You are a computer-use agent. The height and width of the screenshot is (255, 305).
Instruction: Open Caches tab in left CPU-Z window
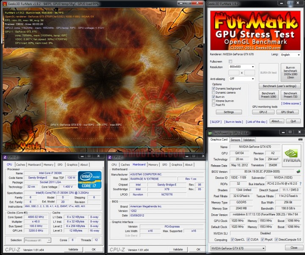21,164
